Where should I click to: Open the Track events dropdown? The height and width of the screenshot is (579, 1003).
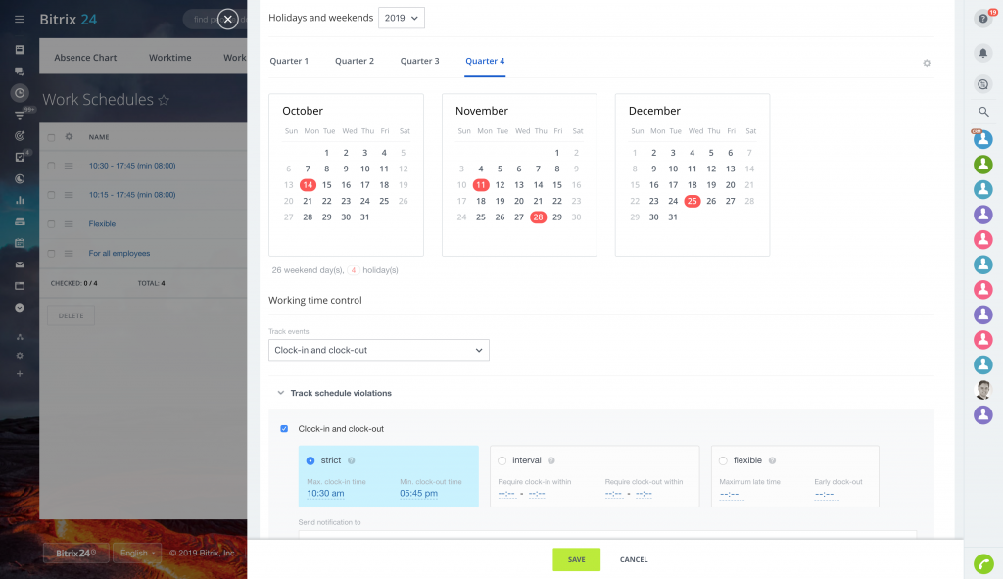[378, 350]
